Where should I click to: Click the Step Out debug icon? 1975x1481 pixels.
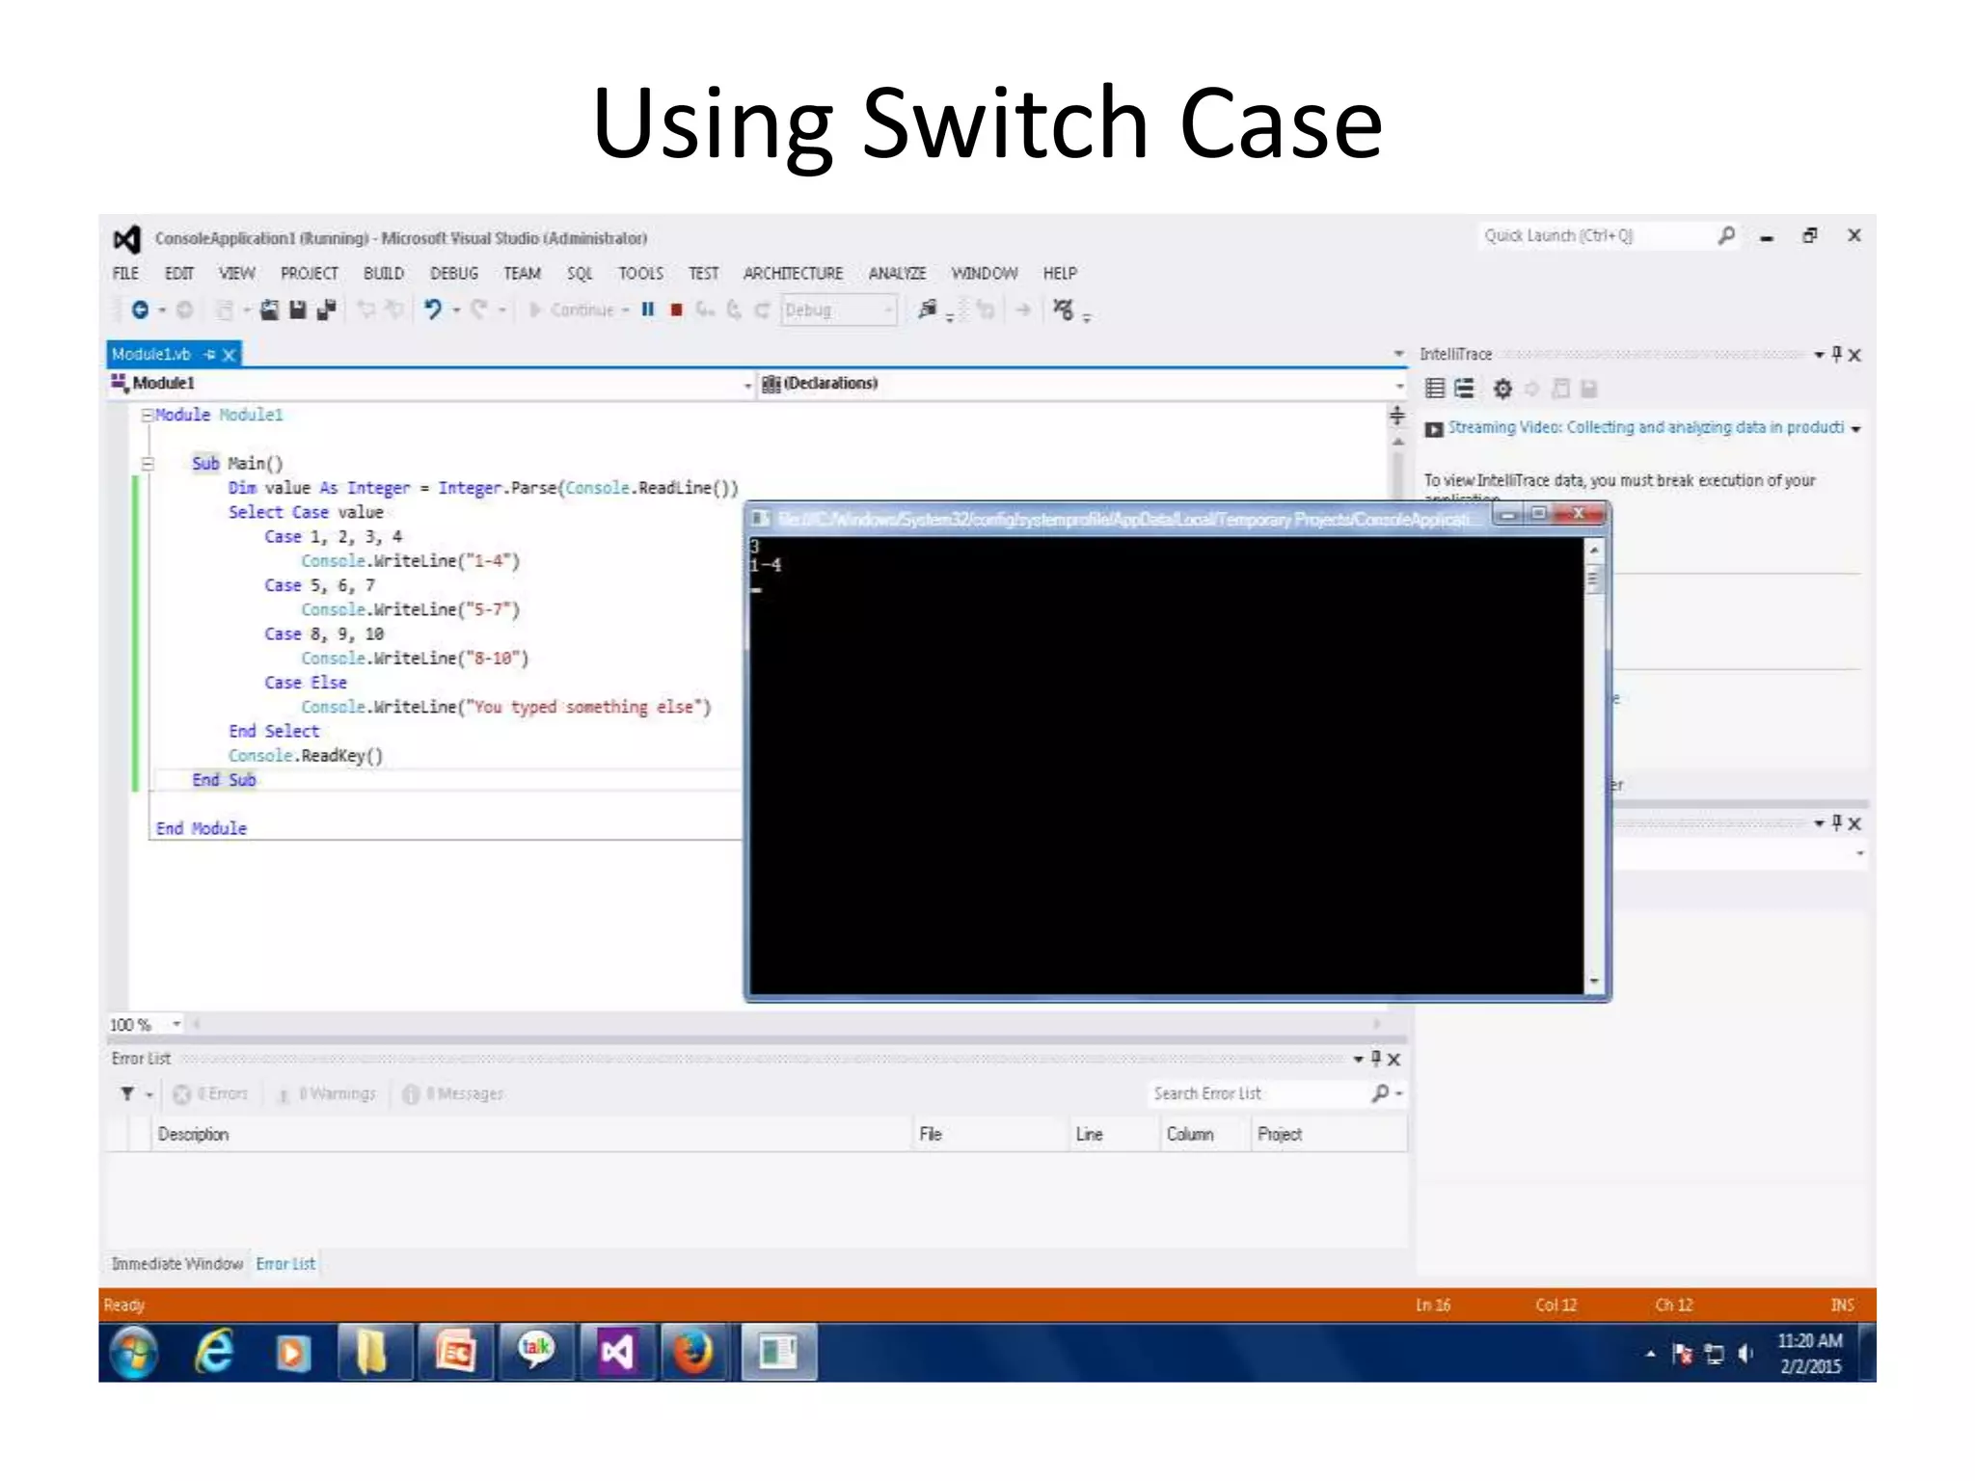pos(762,310)
